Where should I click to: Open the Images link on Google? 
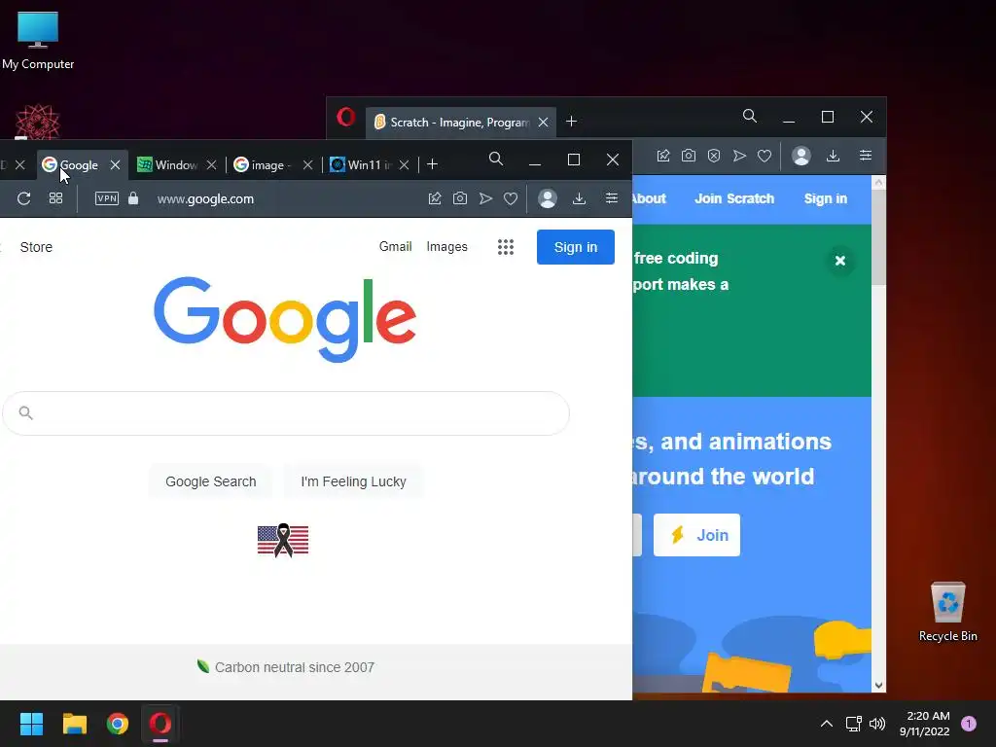tap(446, 246)
